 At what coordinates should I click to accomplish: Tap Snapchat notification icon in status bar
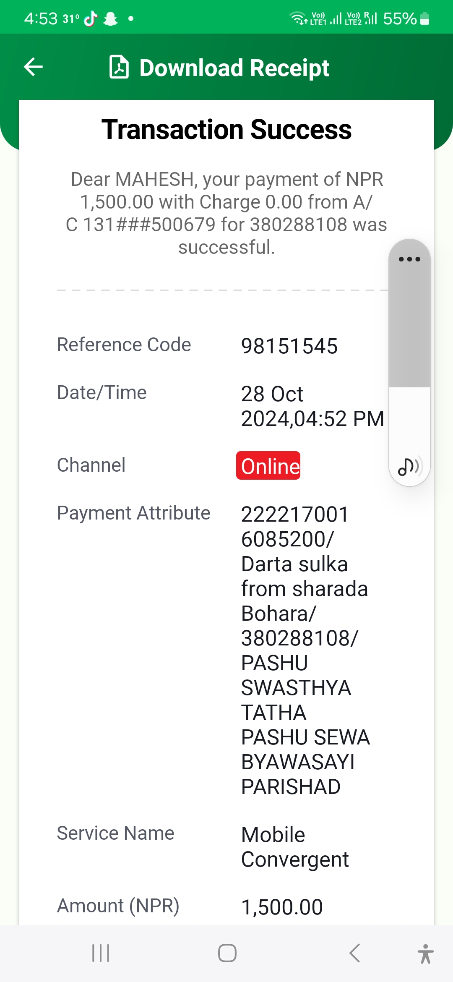[110, 18]
